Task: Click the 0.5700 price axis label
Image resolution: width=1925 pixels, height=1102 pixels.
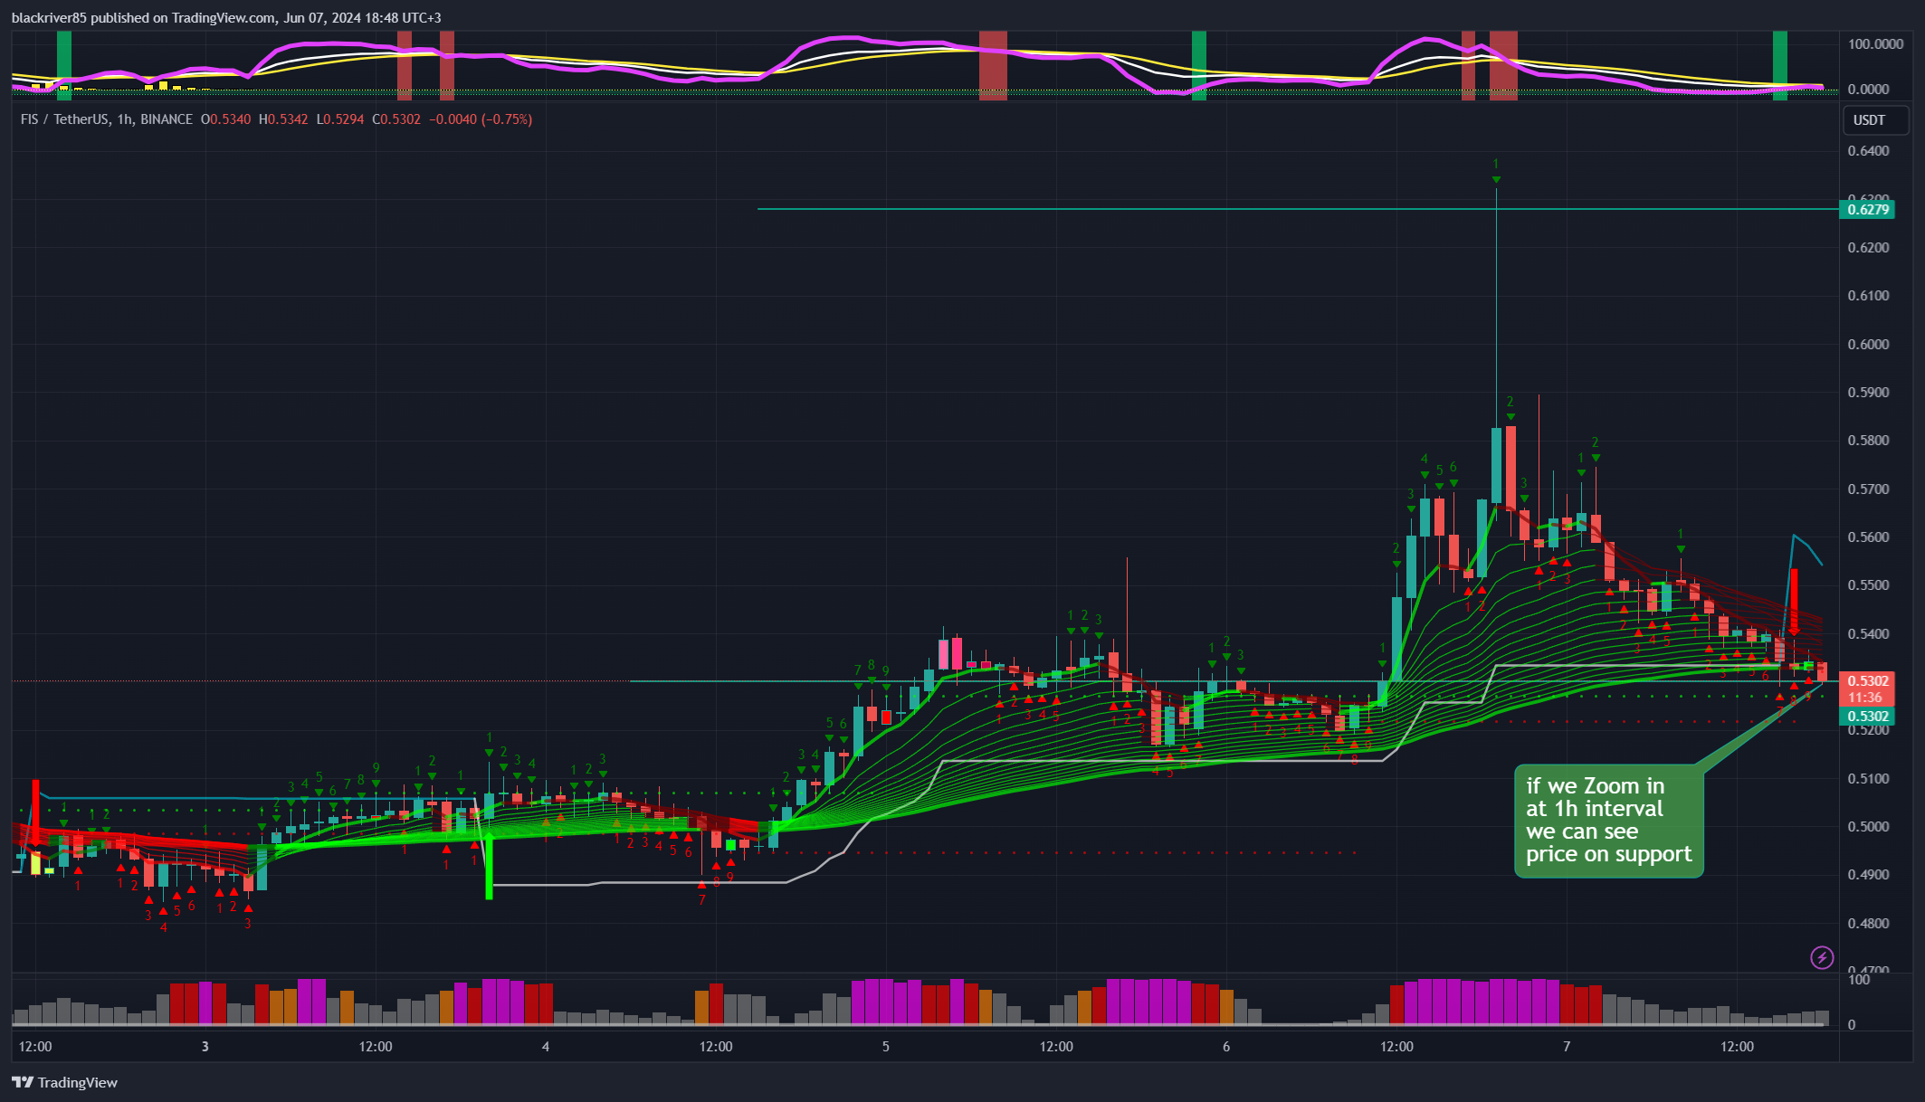Action: pos(1868,489)
